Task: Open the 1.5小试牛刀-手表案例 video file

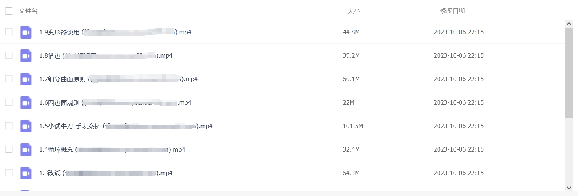Action: (x=126, y=126)
